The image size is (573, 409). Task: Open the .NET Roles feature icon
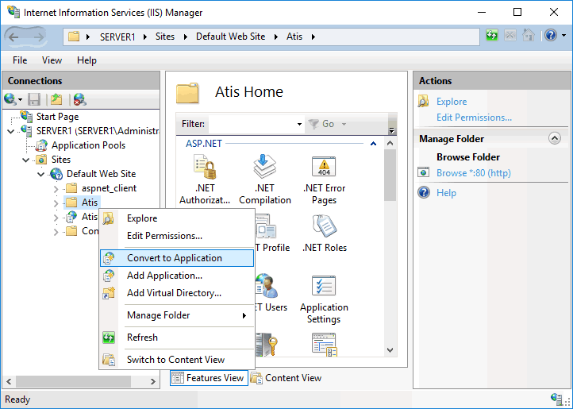coord(325,226)
